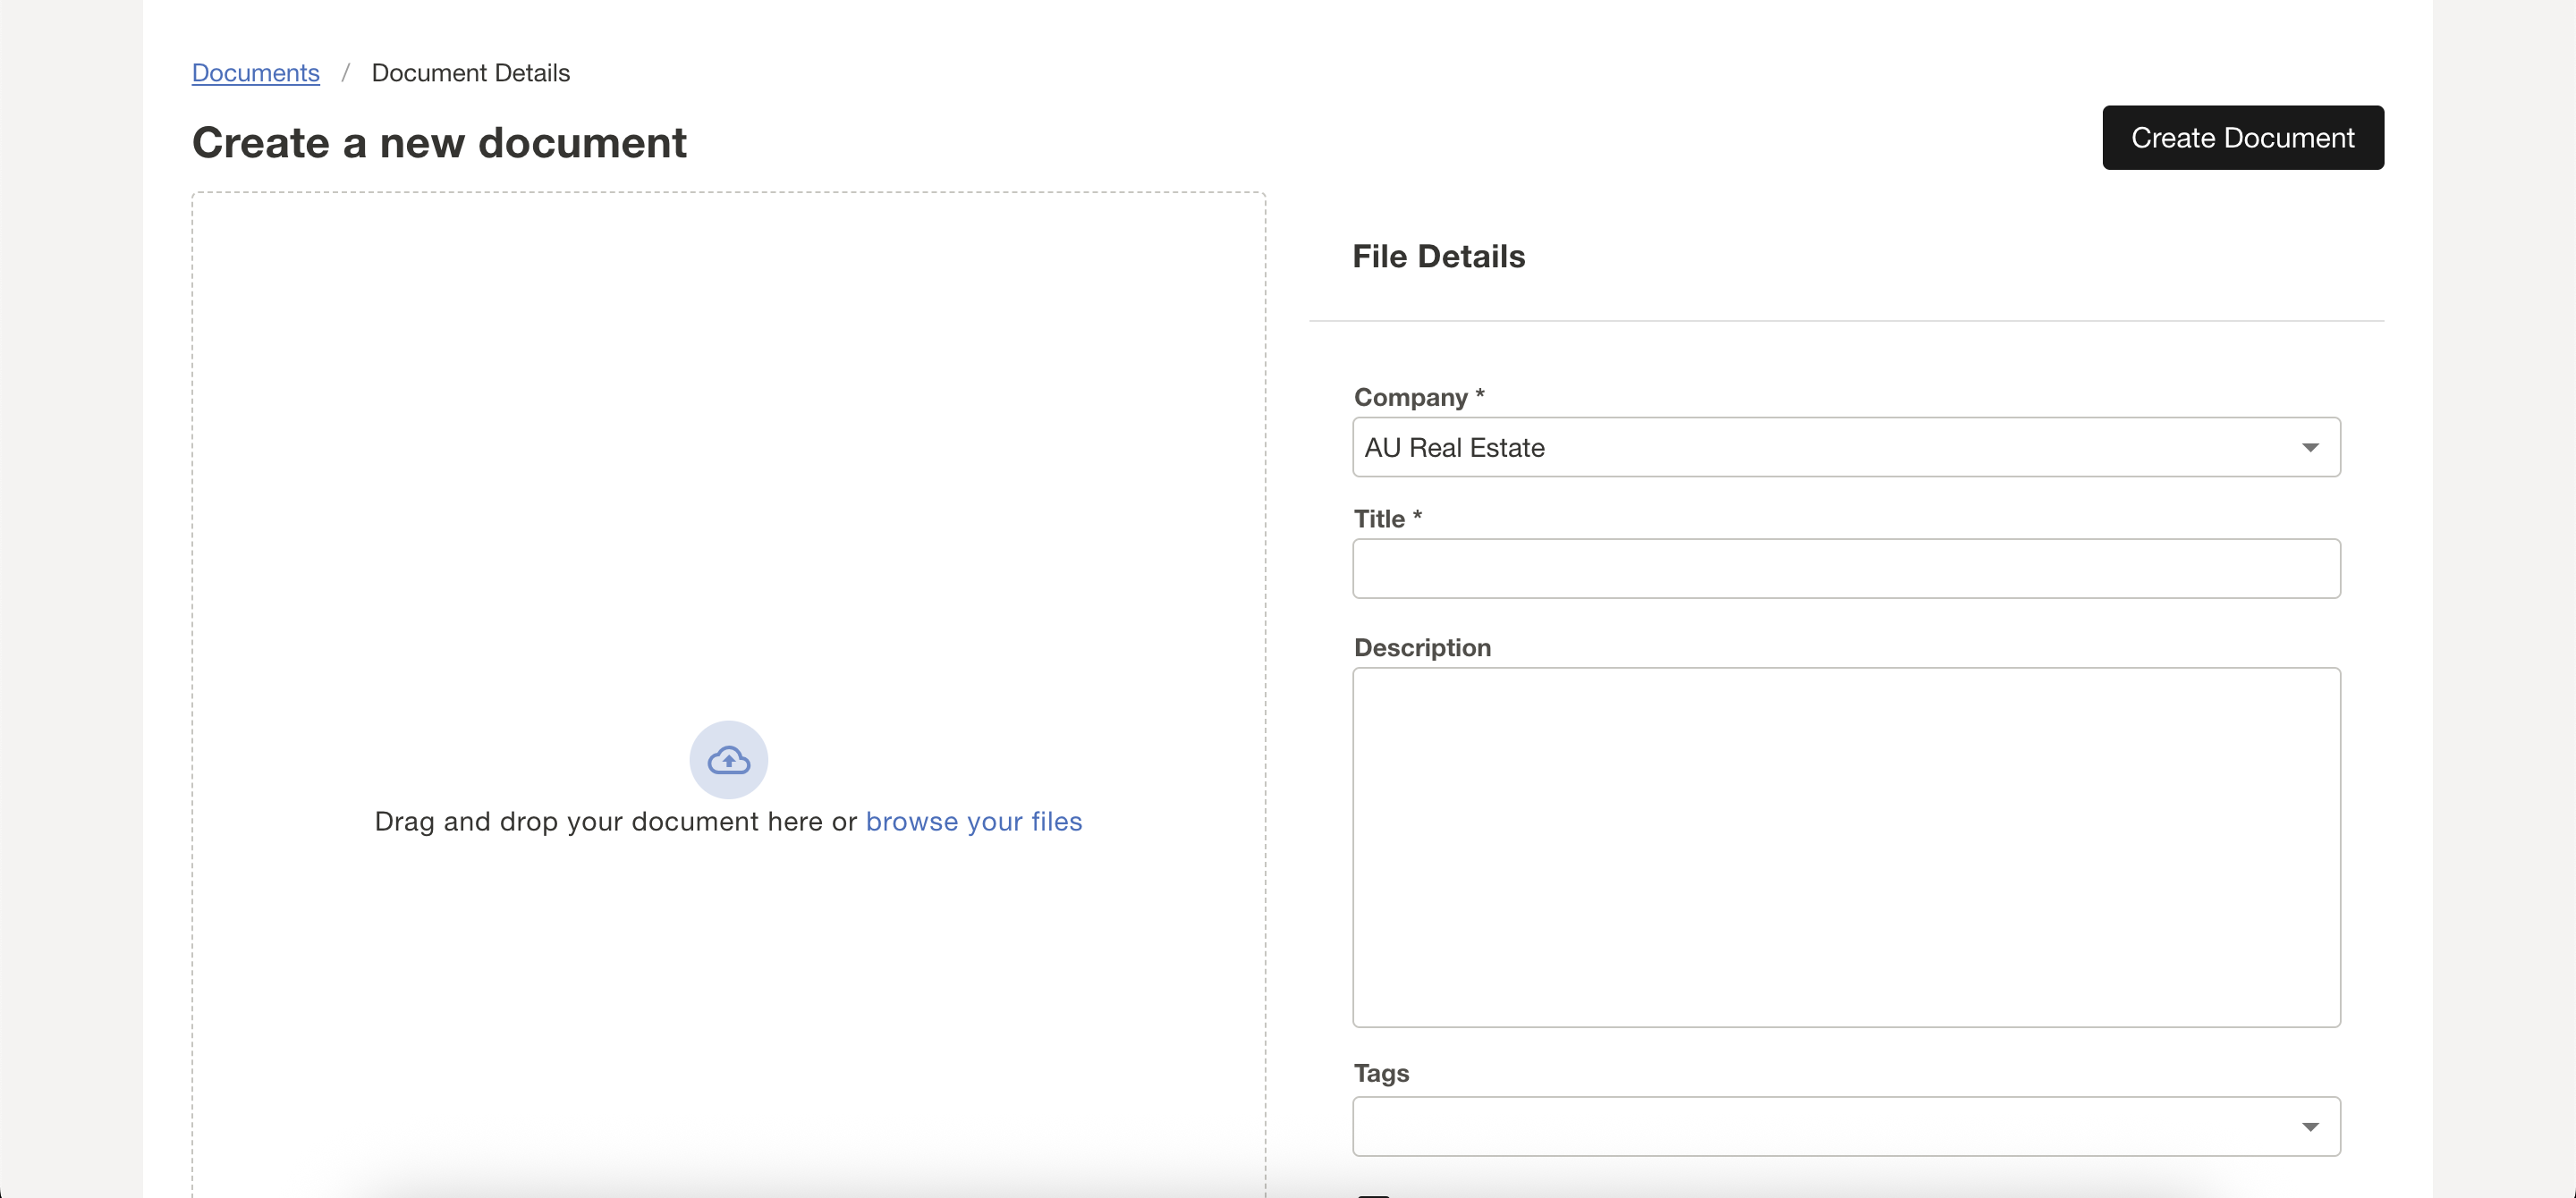Screen dimensions: 2576x1198
Task: Click inside the Description text area
Action: pos(1846,848)
